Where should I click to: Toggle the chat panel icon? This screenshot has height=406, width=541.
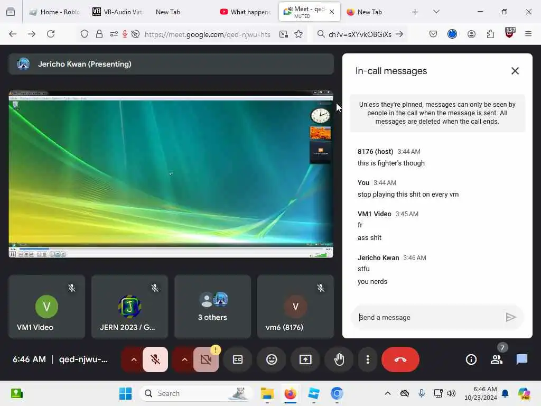click(x=522, y=359)
